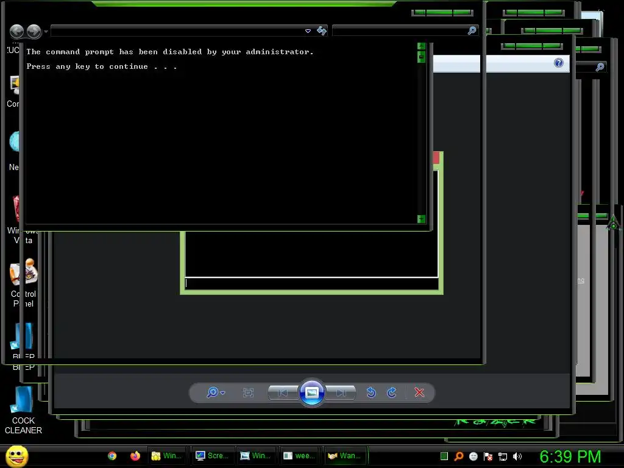
Task: Click the scroll down arrow in the command prompt
Action: point(422,219)
